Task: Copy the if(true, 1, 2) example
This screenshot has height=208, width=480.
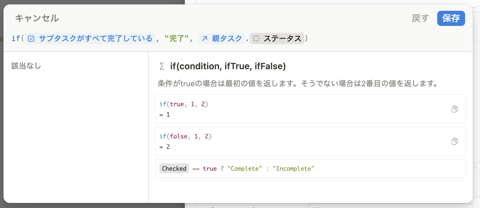Action: (455, 109)
